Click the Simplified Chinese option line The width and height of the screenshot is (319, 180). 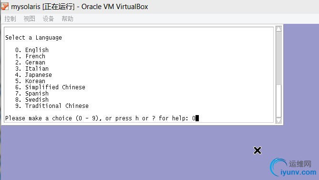50,87
